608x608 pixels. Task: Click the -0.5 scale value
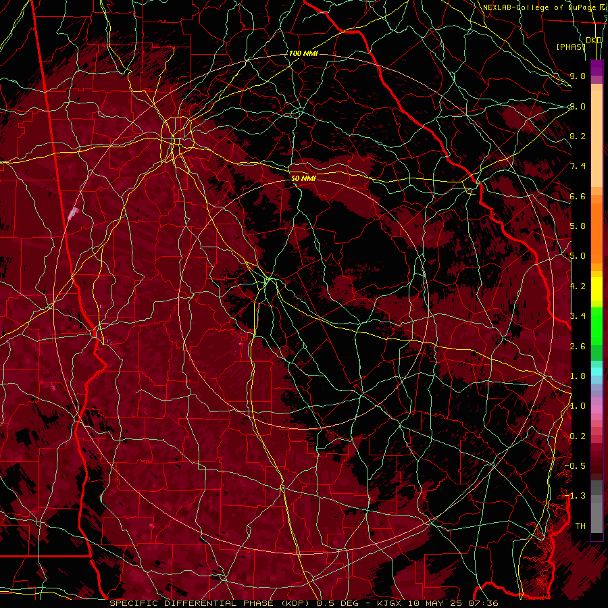pyautogui.click(x=576, y=466)
